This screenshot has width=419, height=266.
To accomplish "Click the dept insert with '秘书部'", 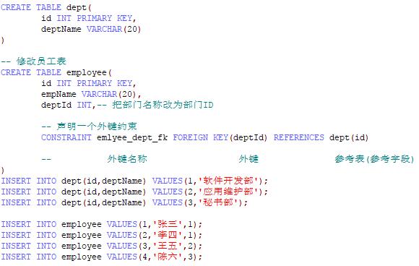I will tap(124, 202).
